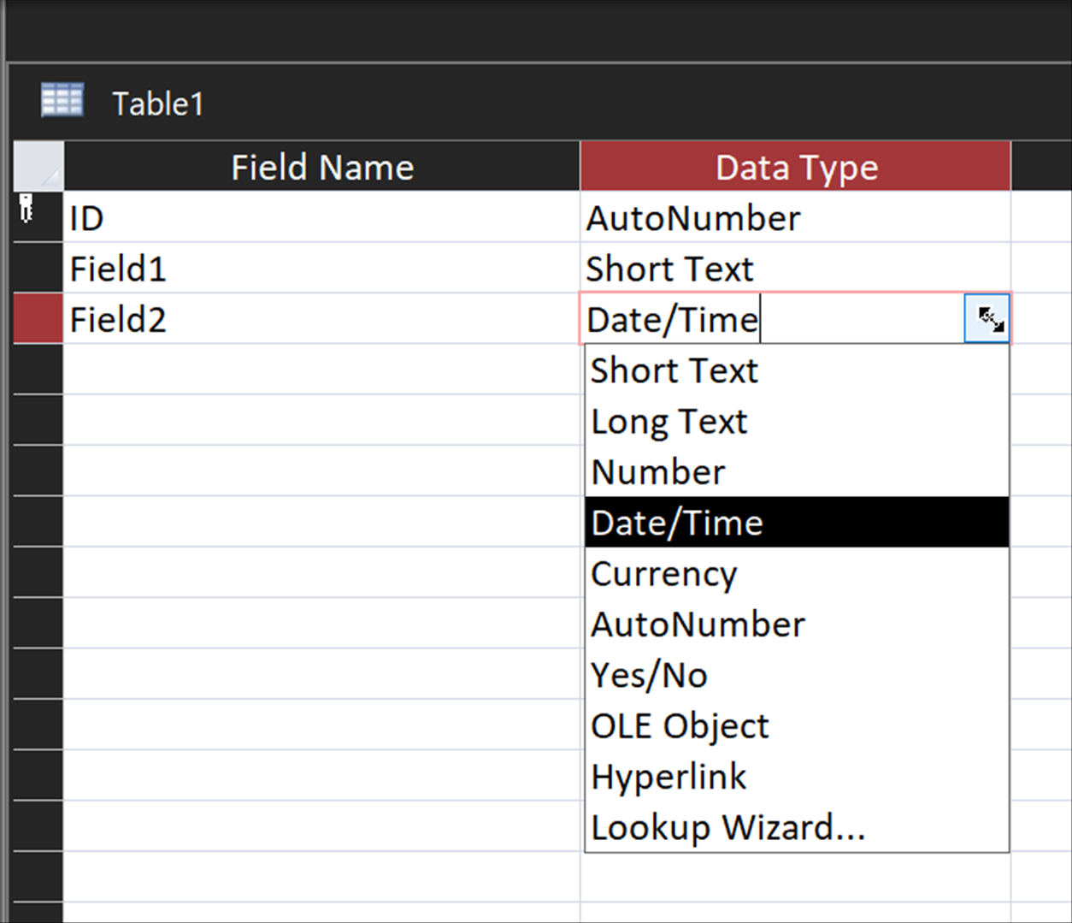
Task: Click the Field Name column header
Action: [322, 167]
